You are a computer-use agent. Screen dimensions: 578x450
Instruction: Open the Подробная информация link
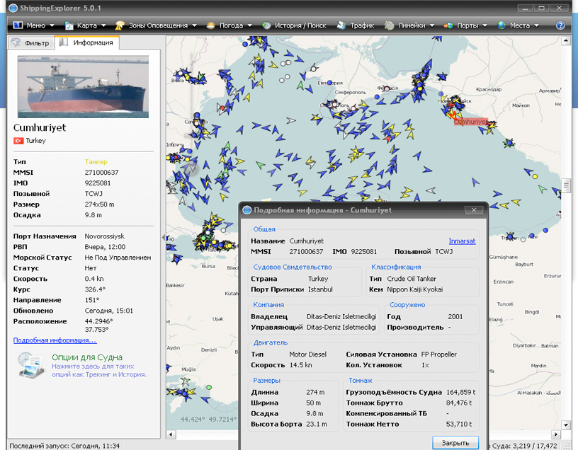[55, 340]
